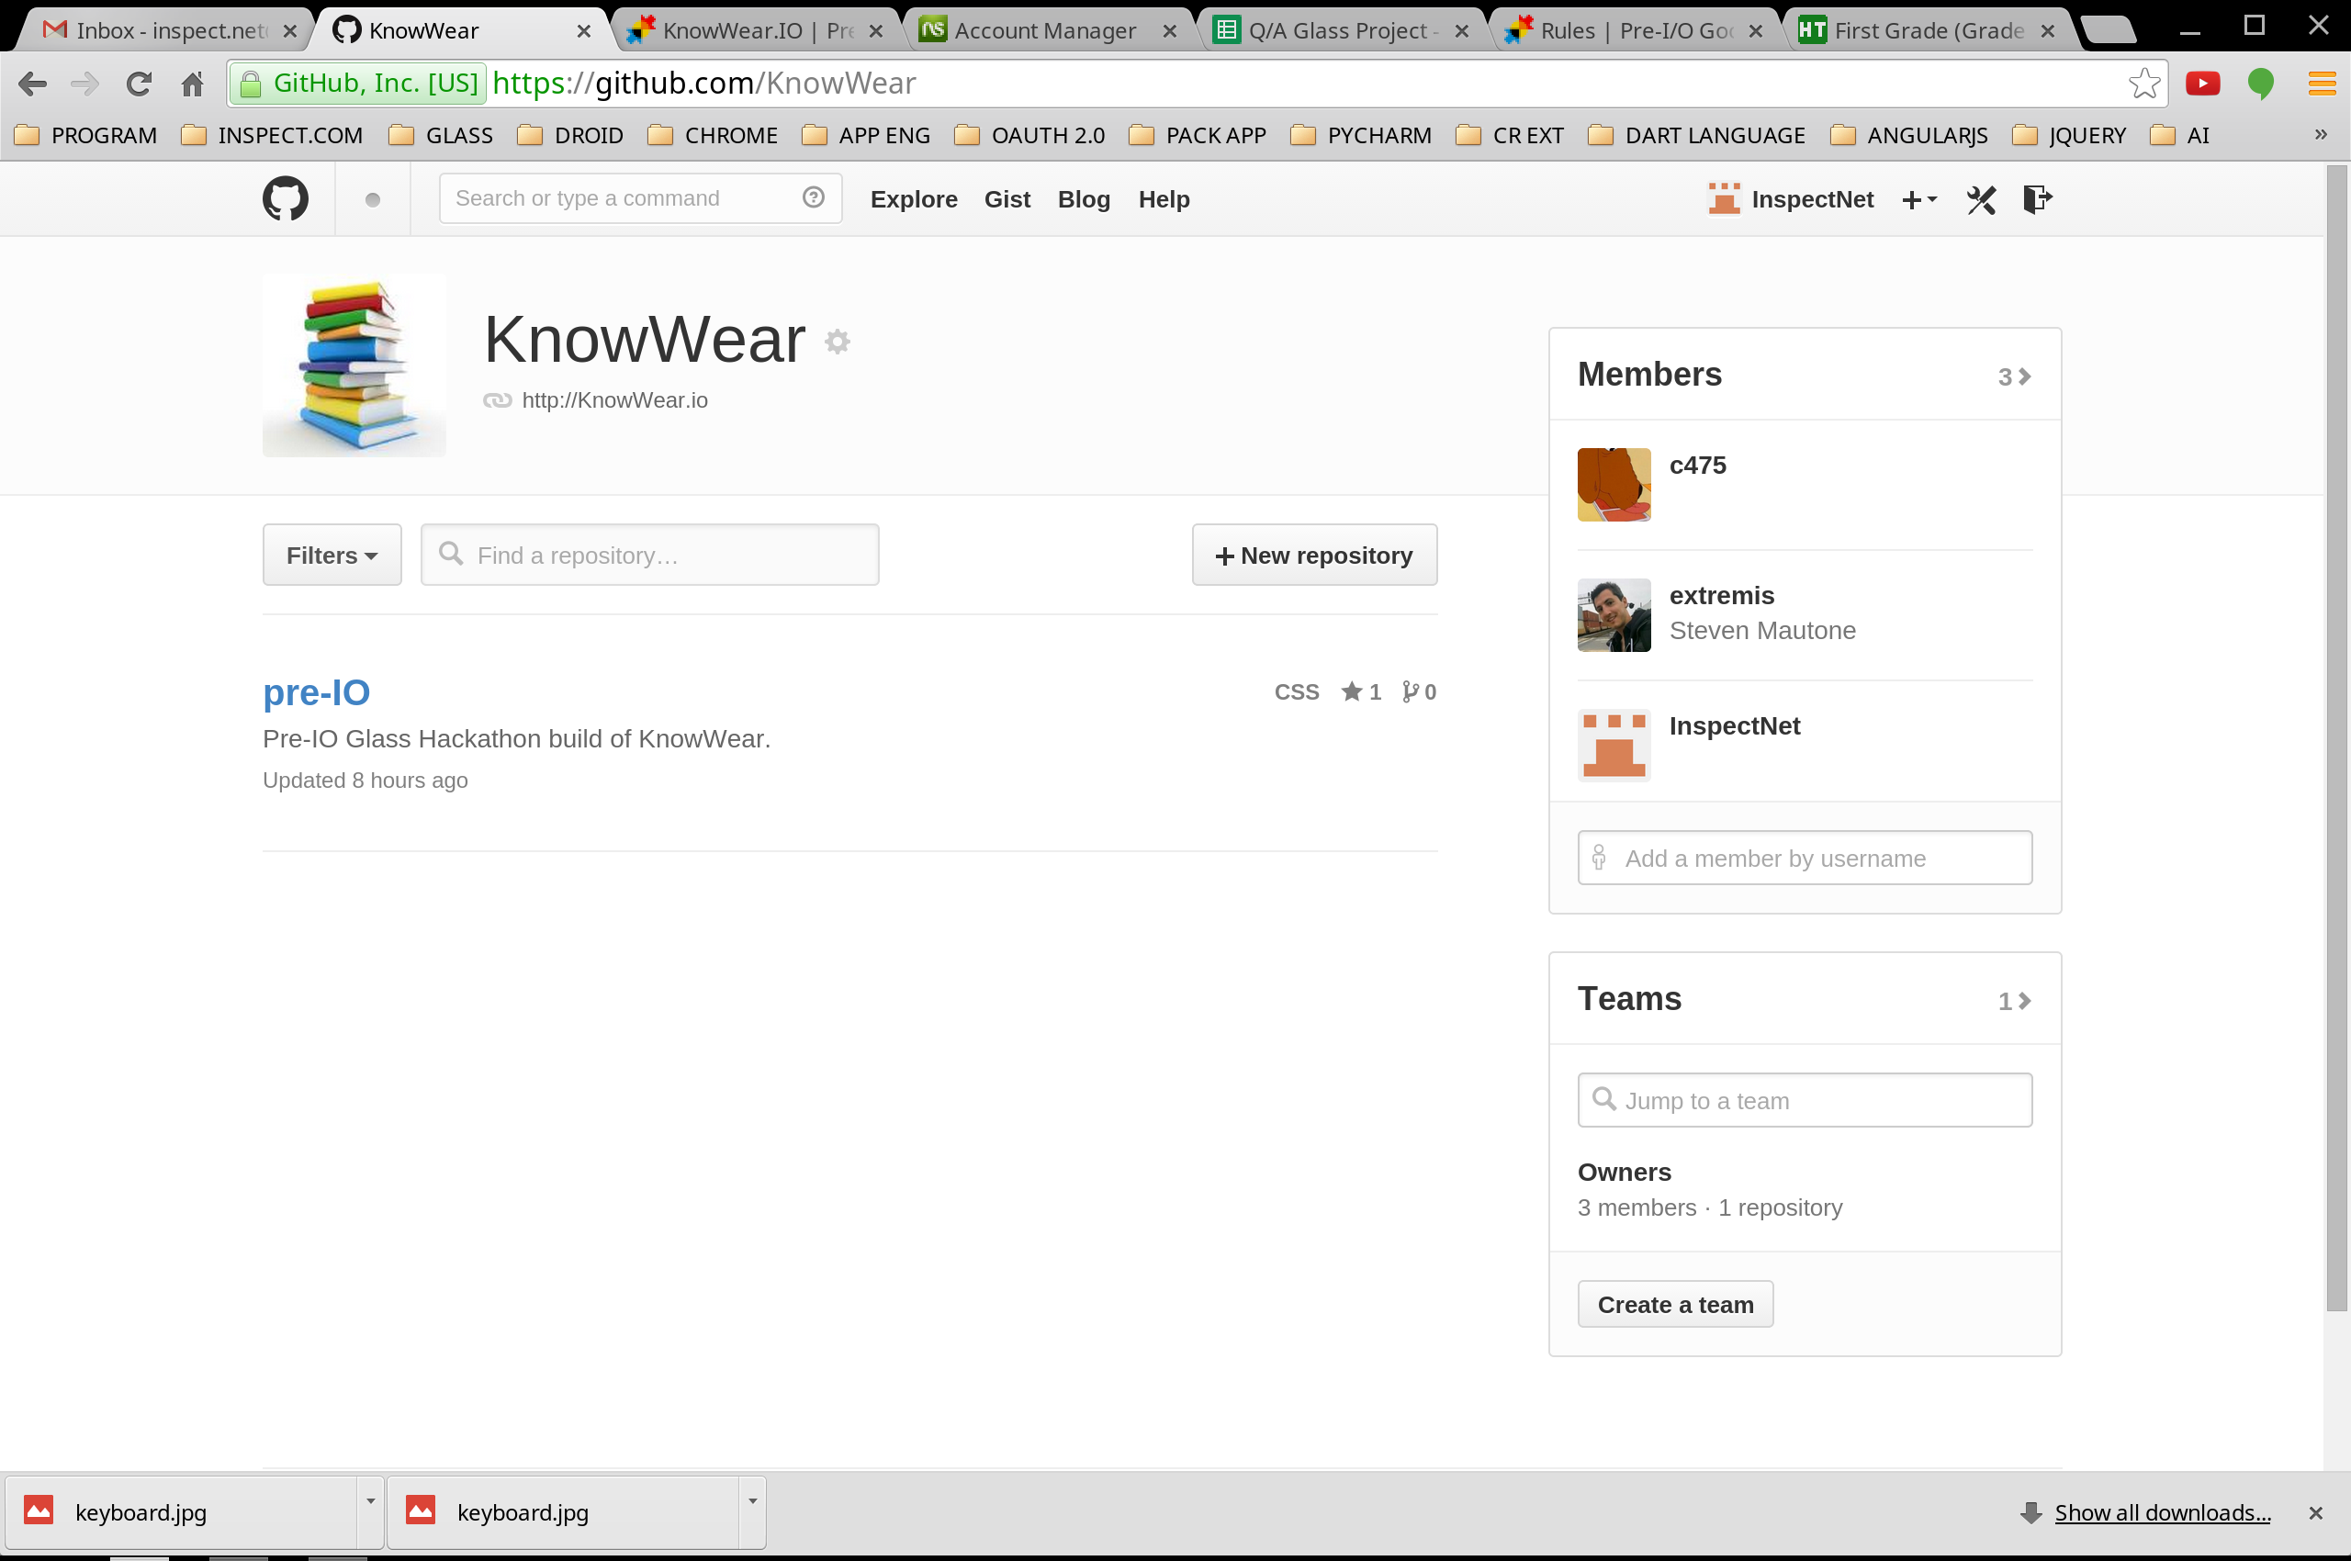Open notifications indicator dot

point(373,200)
